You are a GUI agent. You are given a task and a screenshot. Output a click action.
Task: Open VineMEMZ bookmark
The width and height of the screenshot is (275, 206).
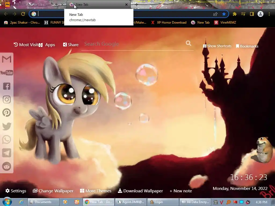[x=225, y=23]
